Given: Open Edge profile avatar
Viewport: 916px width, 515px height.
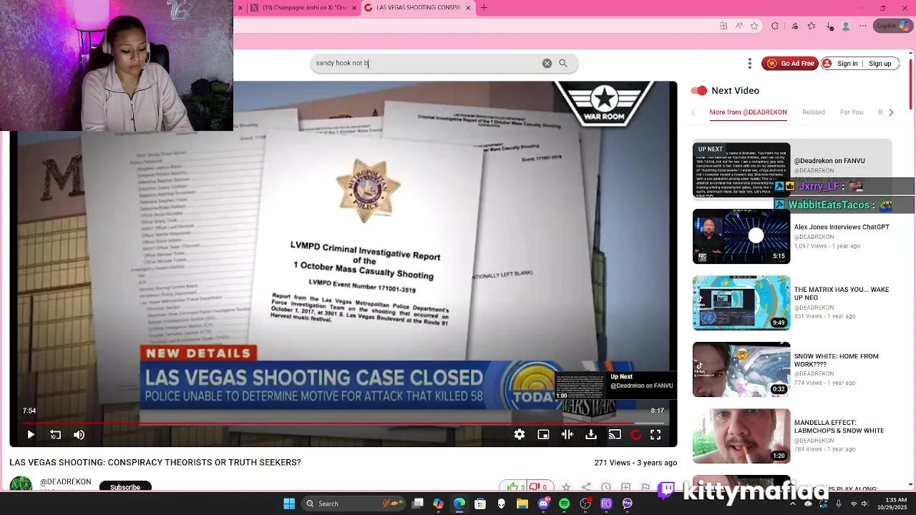Looking at the screenshot, I should point(846,26).
